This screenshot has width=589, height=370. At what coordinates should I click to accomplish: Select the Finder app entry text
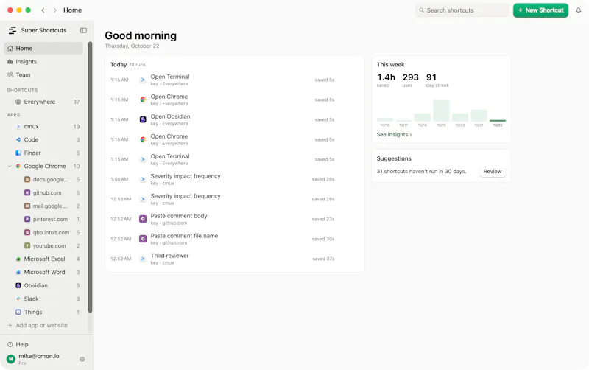click(x=32, y=153)
